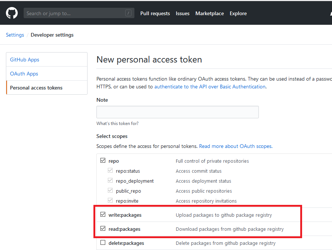Image resolution: width=332 pixels, height=250 pixels.
Task: Click 'Access repository invitations' description
Action: (x=206, y=201)
